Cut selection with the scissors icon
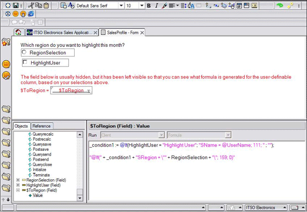 [x=31, y=5]
